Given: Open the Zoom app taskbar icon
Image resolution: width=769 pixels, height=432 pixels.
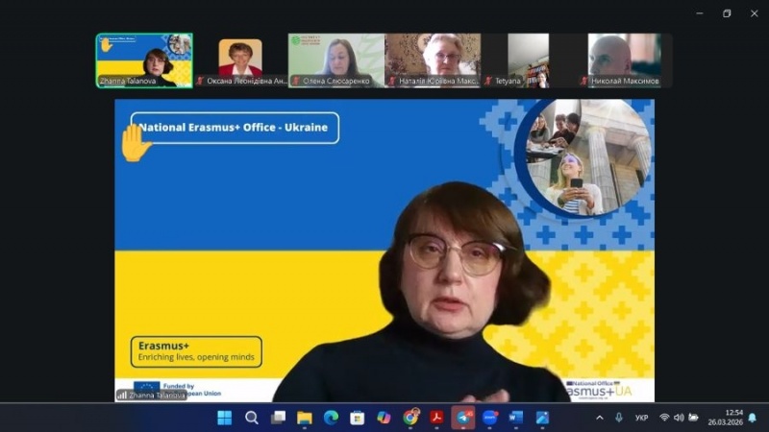Looking at the screenshot, I should [490, 418].
